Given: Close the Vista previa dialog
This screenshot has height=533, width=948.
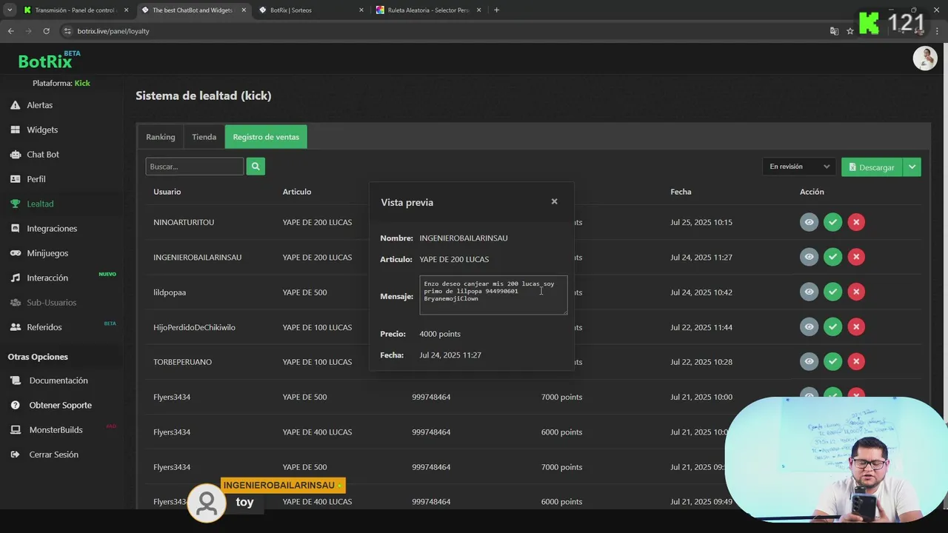Looking at the screenshot, I should coord(554,201).
